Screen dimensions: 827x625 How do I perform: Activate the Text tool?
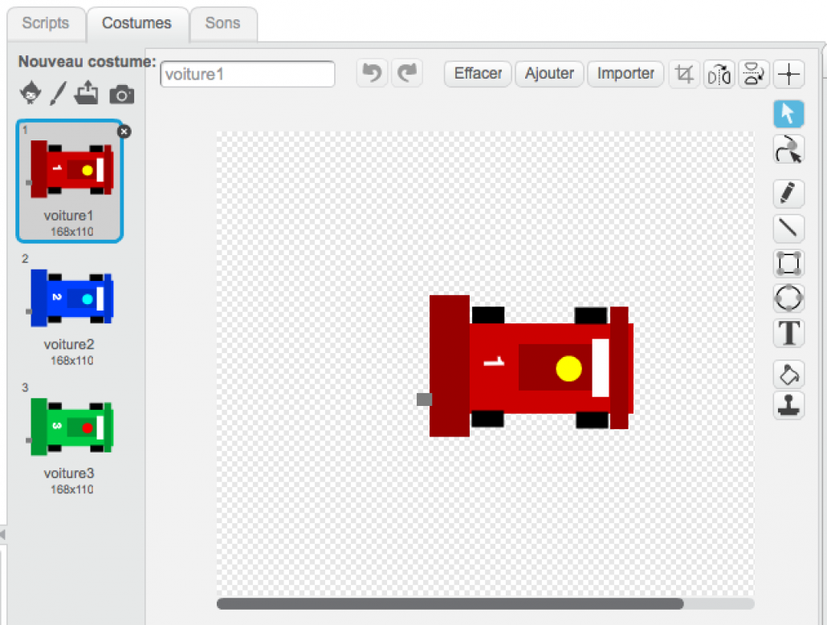[x=788, y=333]
